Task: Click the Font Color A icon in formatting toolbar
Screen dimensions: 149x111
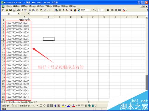Action: pyautogui.click(x=124, y=10)
